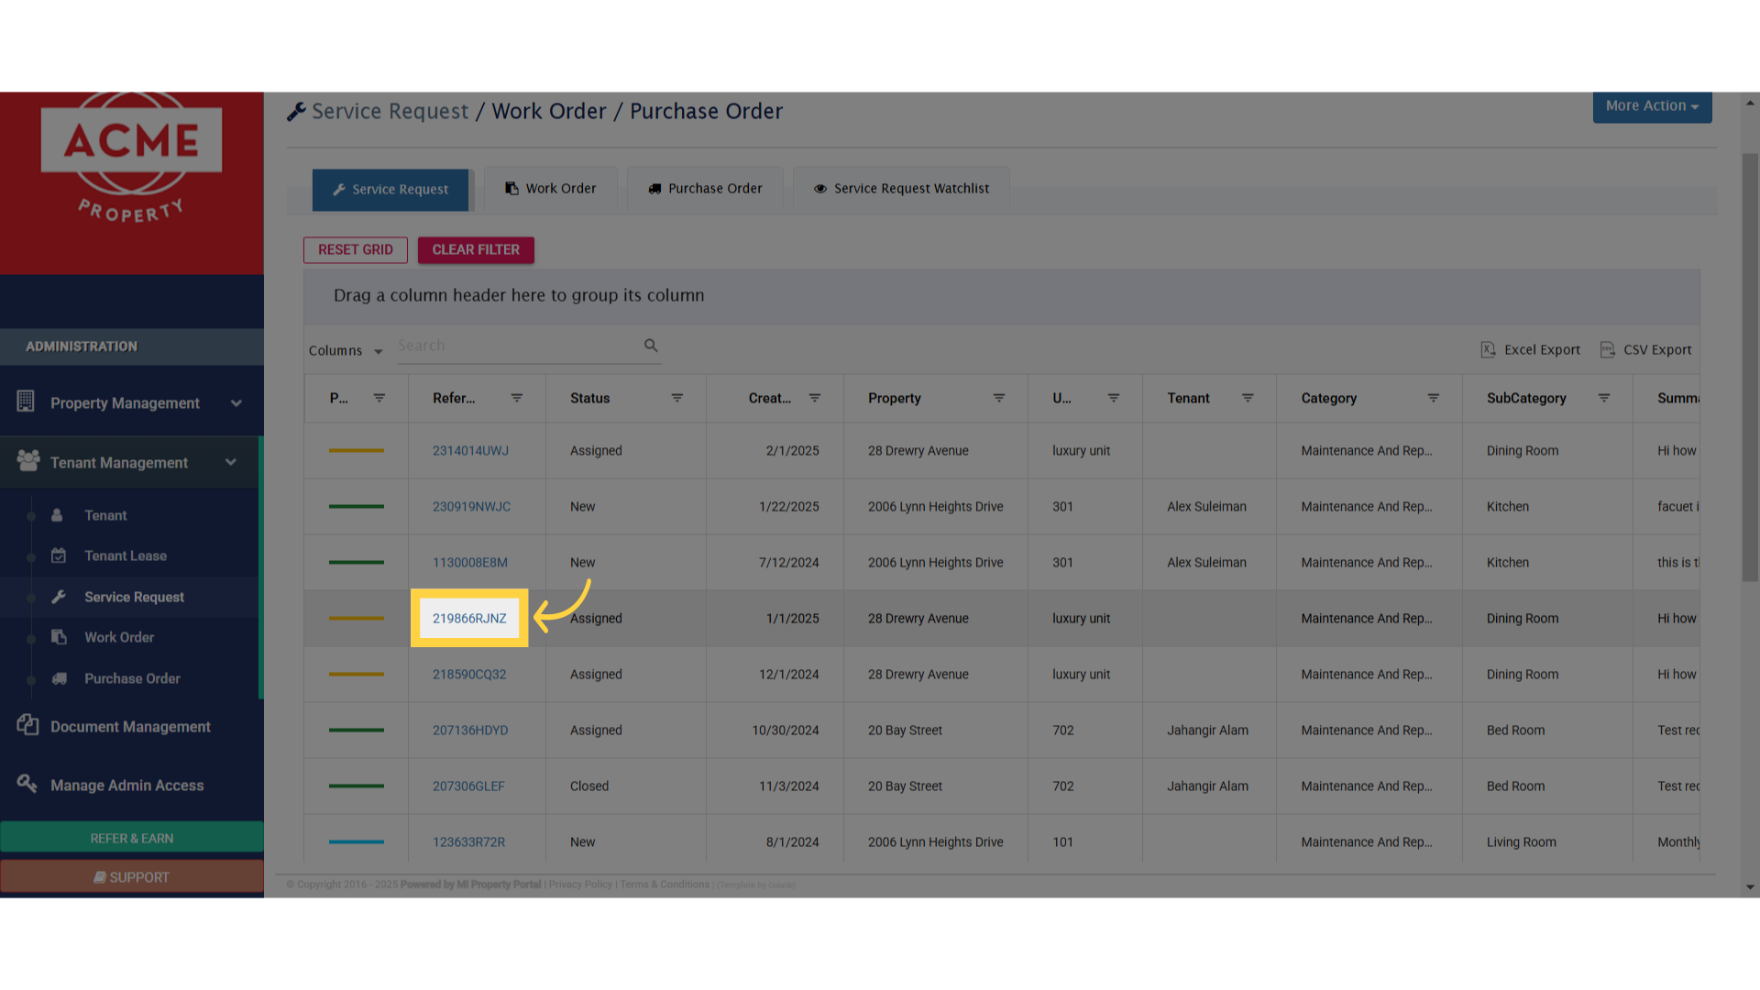Viewport: 1760px width, 990px height.
Task: Click the search magnifier icon
Action: [x=651, y=346]
